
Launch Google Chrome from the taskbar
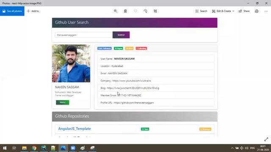(x=34, y=148)
